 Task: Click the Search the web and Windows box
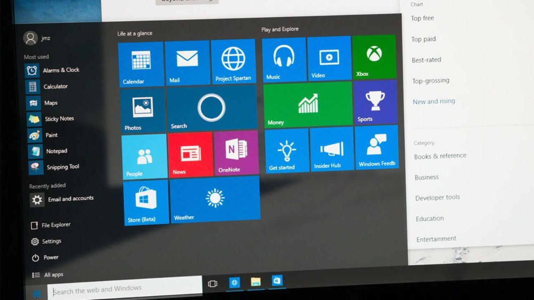(125, 287)
